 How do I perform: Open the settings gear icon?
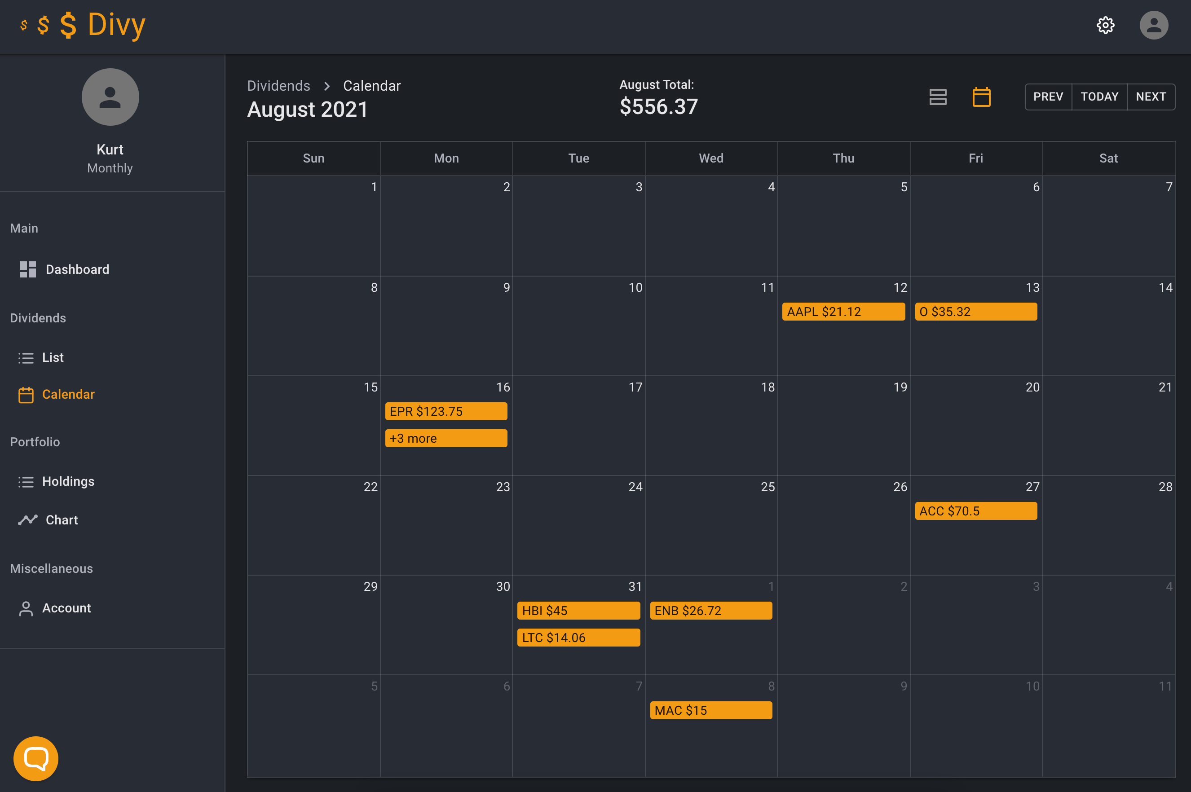click(x=1105, y=25)
